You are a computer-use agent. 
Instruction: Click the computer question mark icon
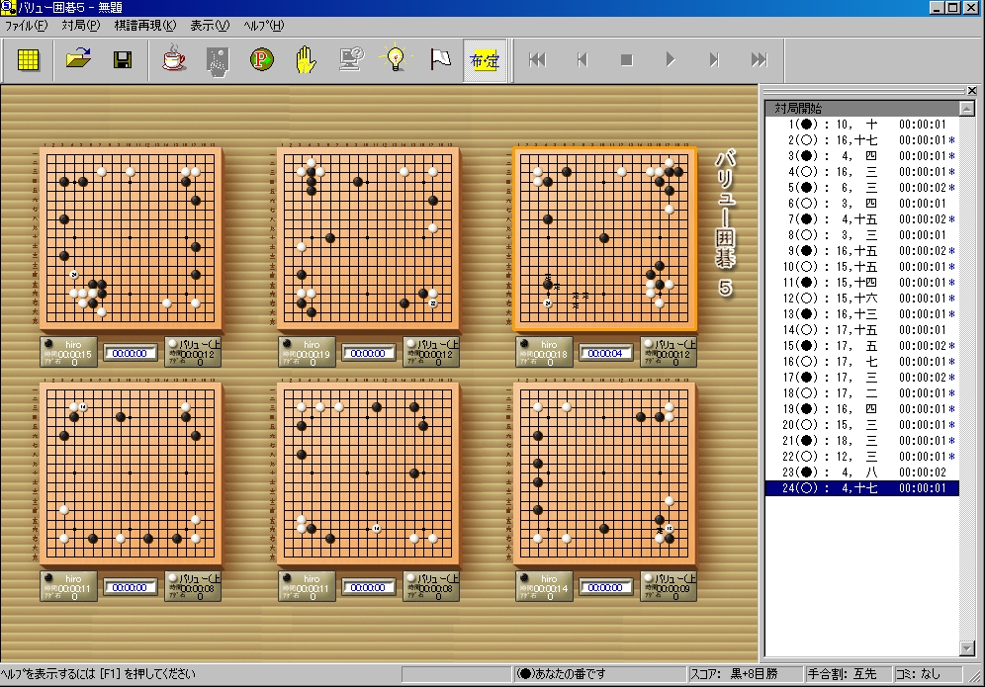(350, 60)
